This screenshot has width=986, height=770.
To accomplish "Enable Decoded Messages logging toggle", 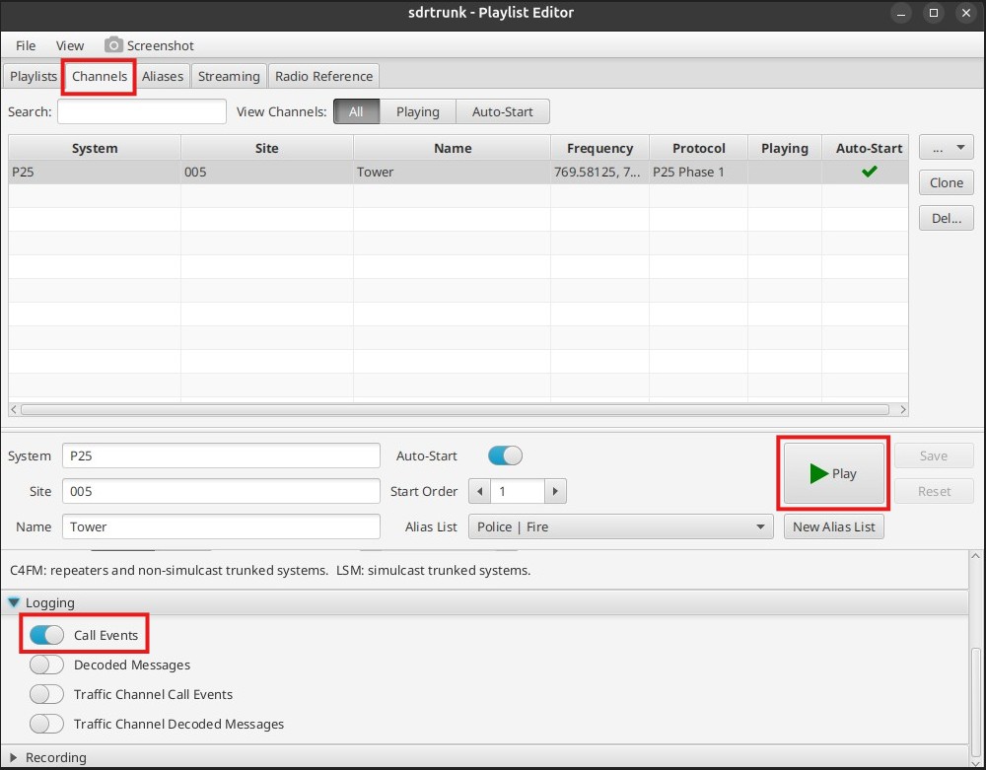I will coord(46,665).
